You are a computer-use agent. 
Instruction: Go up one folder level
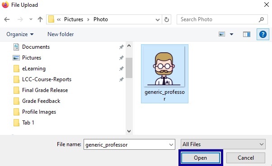pos(40,19)
